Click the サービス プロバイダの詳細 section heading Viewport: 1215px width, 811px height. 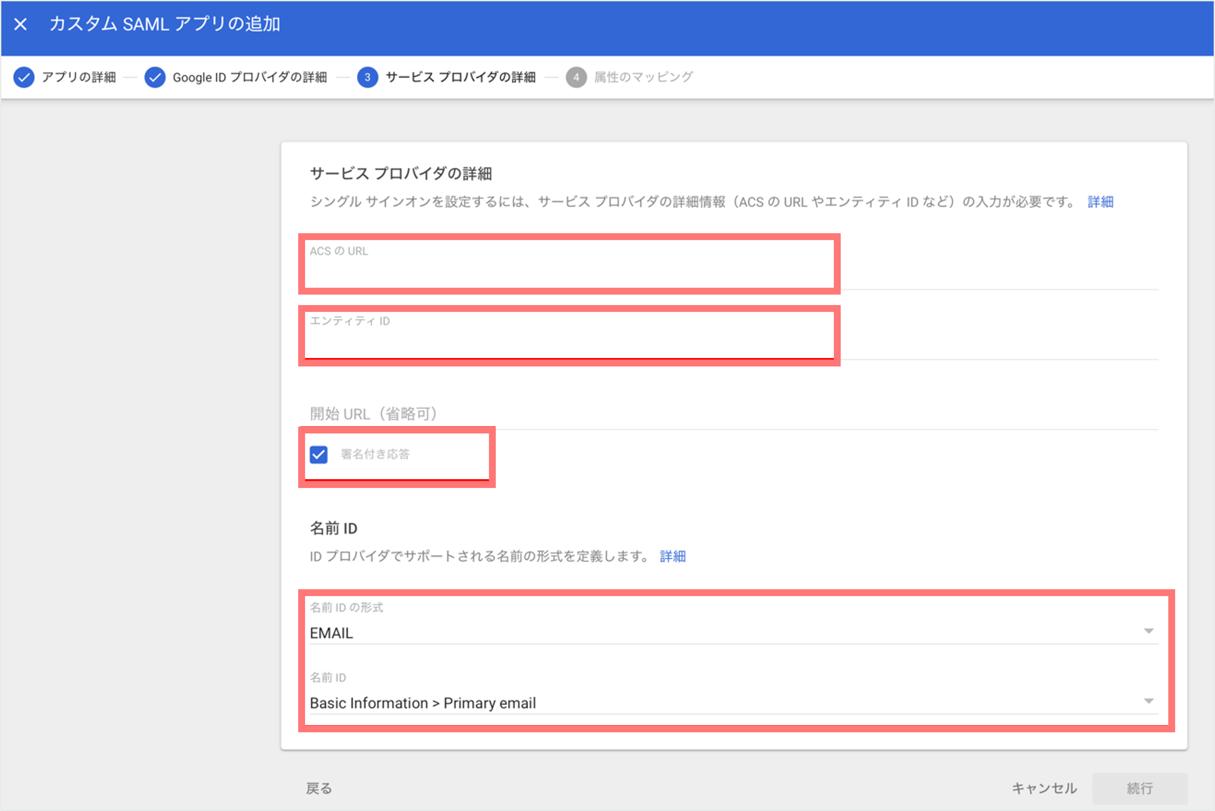pyautogui.click(x=400, y=173)
